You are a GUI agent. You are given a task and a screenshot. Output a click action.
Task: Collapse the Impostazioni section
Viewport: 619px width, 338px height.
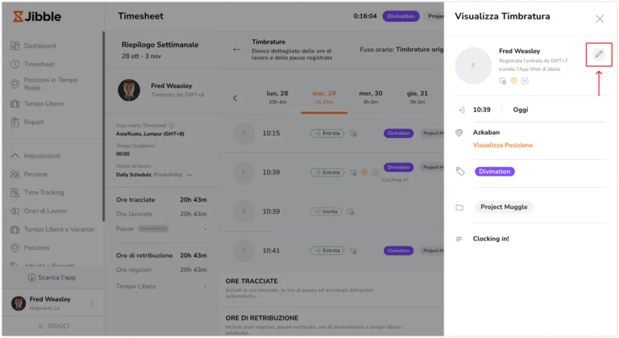[15, 156]
